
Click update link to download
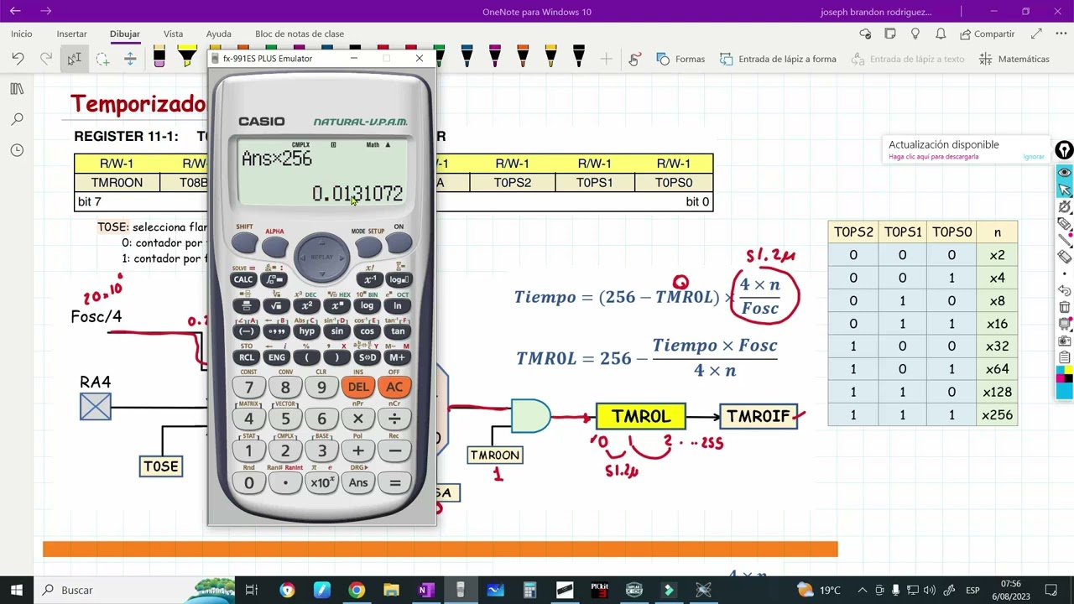point(933,157)
